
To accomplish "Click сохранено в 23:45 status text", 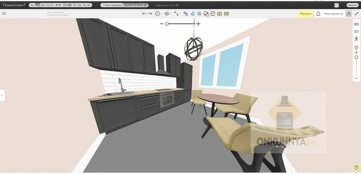I will pos(167,5).
